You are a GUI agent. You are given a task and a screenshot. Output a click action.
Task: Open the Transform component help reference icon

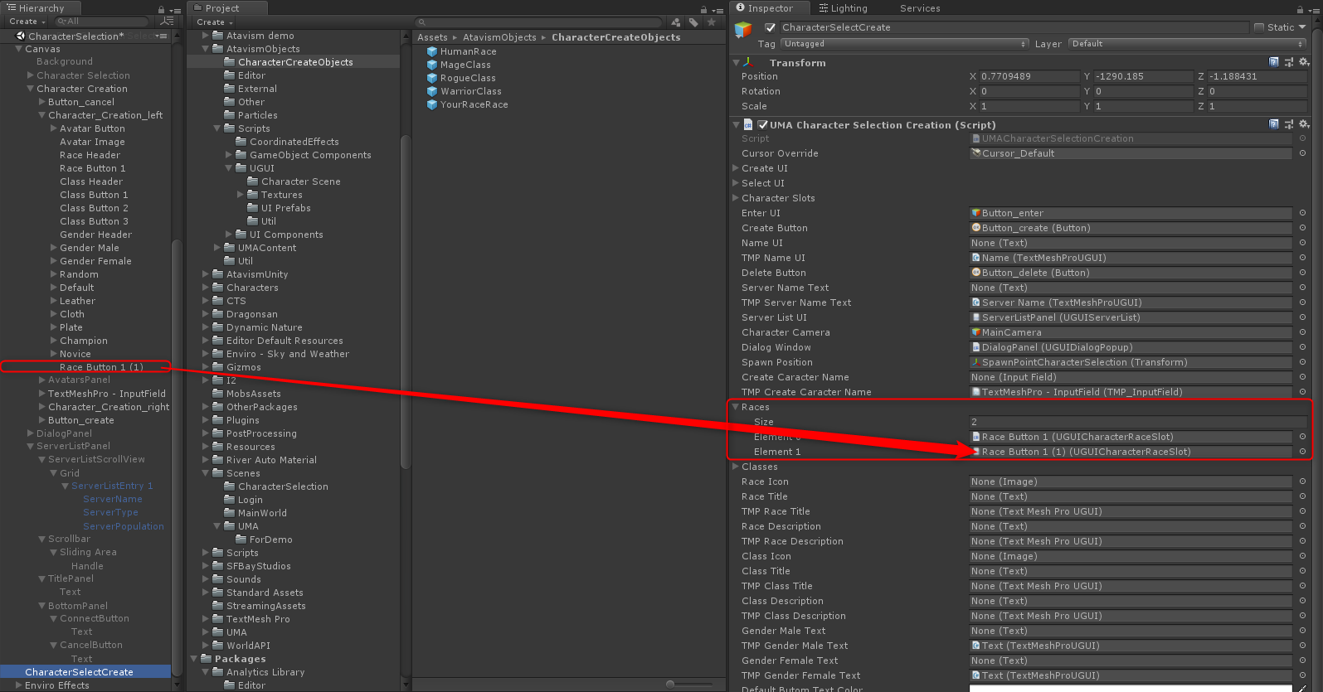1274,62
